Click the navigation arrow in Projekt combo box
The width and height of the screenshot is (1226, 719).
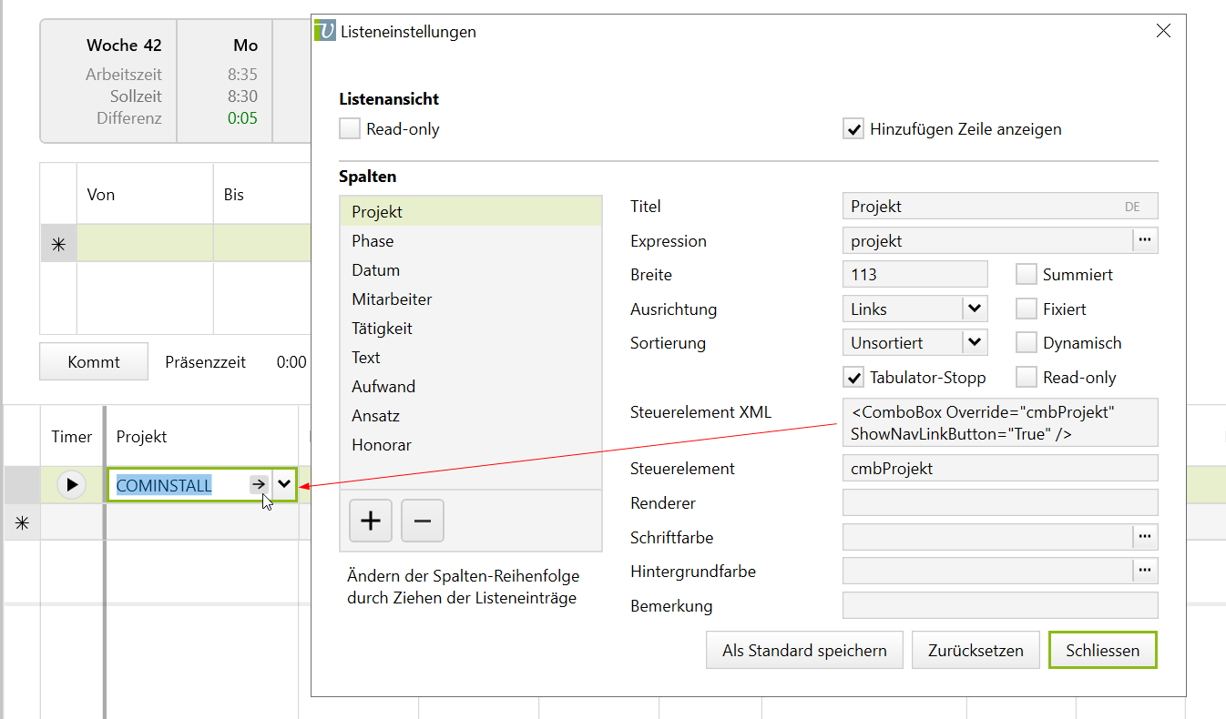[x=259, y=485]
